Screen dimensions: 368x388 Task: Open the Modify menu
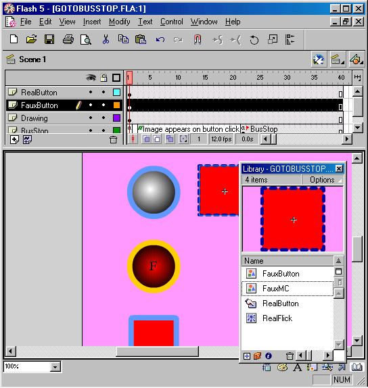tap(119, 22)
